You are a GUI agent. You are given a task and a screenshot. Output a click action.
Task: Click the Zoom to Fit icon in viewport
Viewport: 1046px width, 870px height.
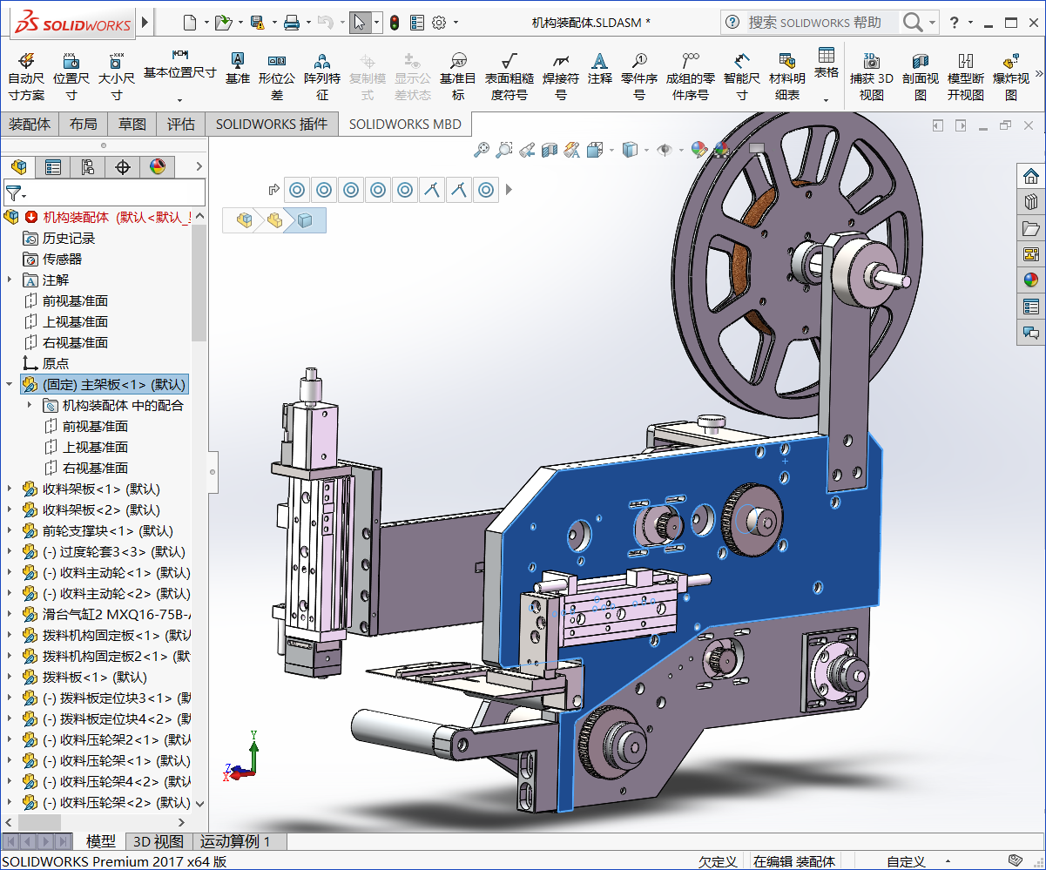[x=482, y=150]
